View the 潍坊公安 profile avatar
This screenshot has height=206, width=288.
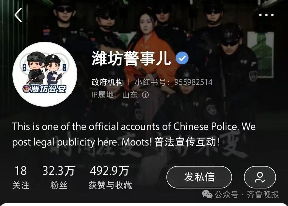click(x=45, y=74)
